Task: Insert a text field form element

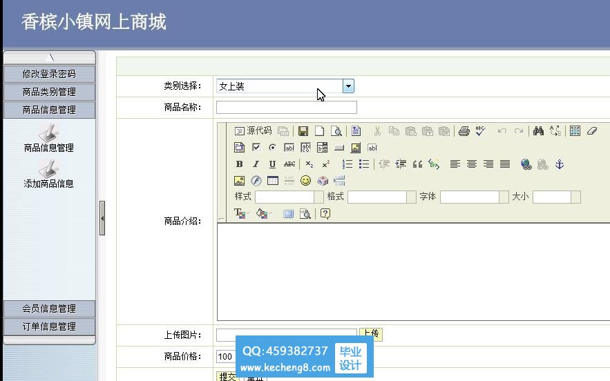Action: click(289, 148)
